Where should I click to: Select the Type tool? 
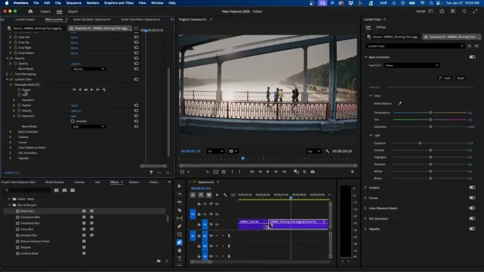point(179,258)
